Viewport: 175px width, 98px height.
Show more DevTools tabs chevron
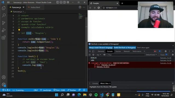[144, 51]
